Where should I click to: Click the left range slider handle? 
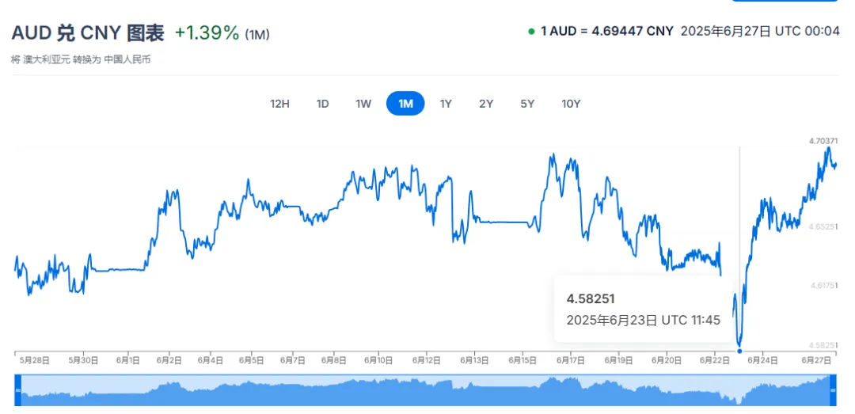click(x=17, y=390)
